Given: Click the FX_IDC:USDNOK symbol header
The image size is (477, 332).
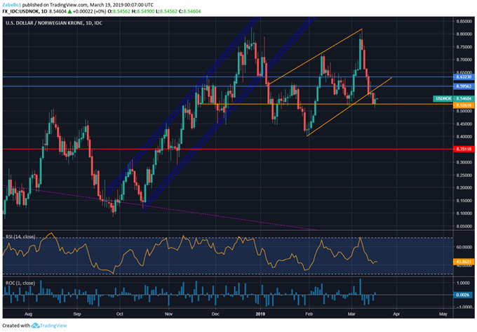Looking at the screenshot, I should [x=21, y=11].
